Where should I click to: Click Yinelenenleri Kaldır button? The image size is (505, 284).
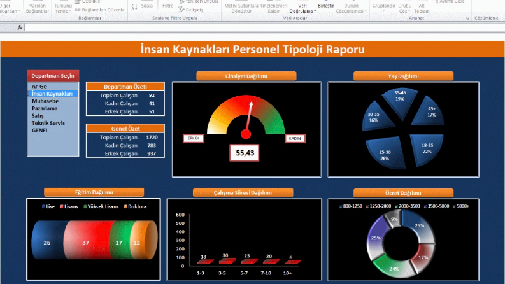(x=273, y=8)
